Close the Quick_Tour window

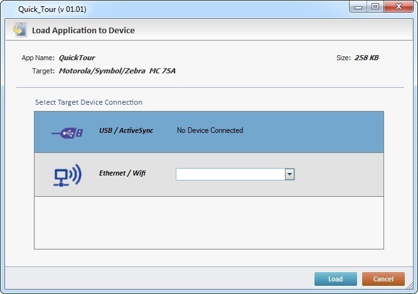coord(398,6)
